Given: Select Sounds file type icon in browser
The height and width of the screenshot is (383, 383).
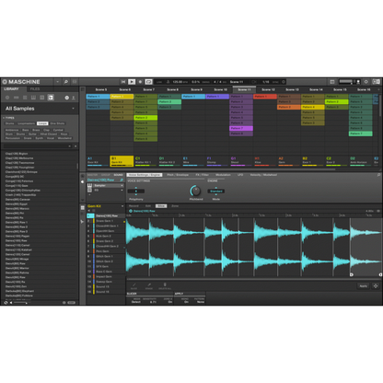Looking at the screenshot, I should 25,98.
